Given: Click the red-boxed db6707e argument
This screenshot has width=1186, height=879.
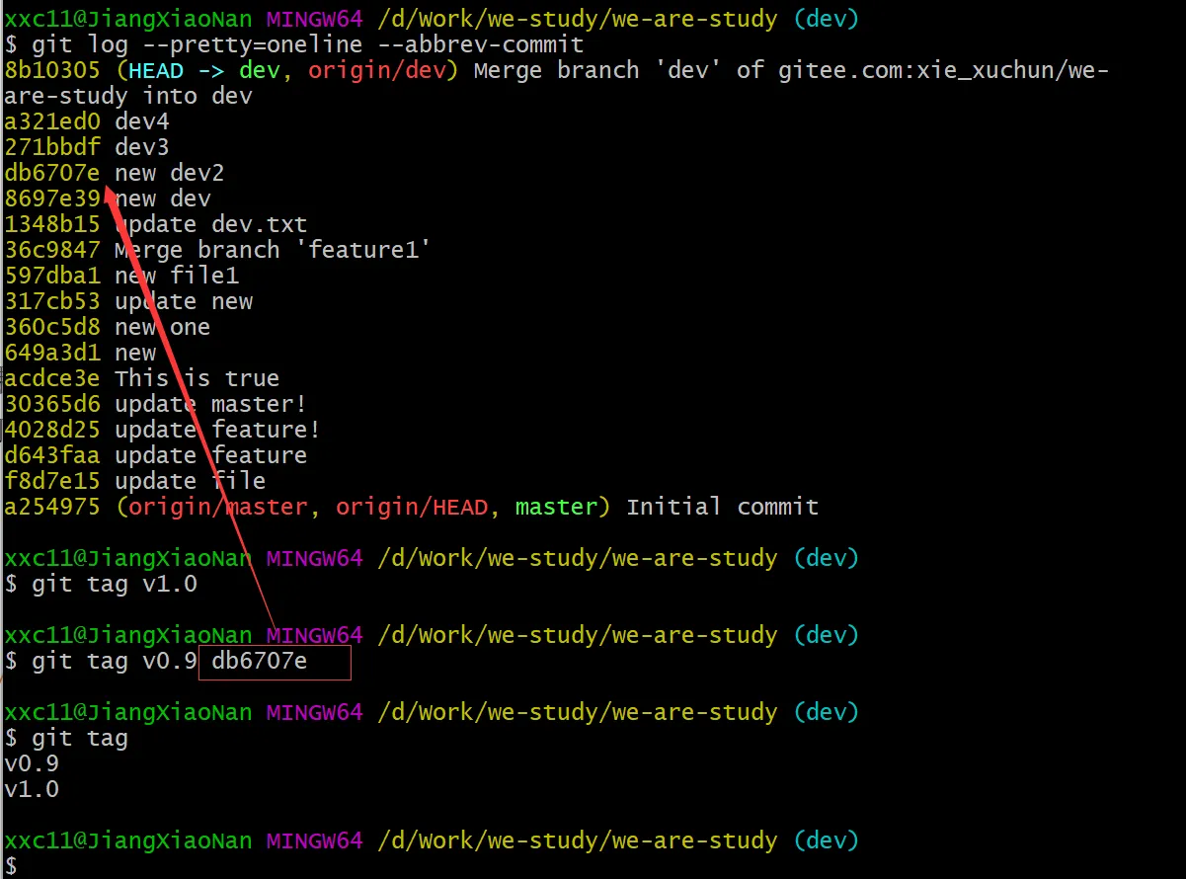Looking at the screenshot, I should click(x=260, y=661).
